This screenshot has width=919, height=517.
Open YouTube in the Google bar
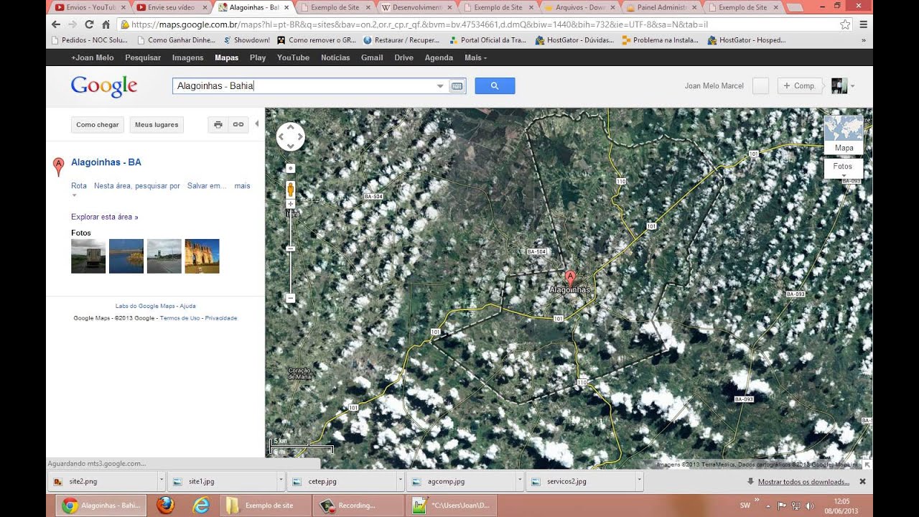point(293,57)
